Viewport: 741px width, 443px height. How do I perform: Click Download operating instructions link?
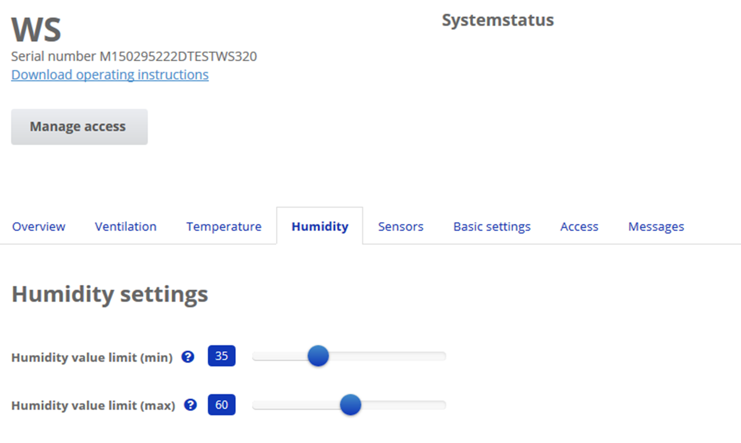(x=110, y=74)
